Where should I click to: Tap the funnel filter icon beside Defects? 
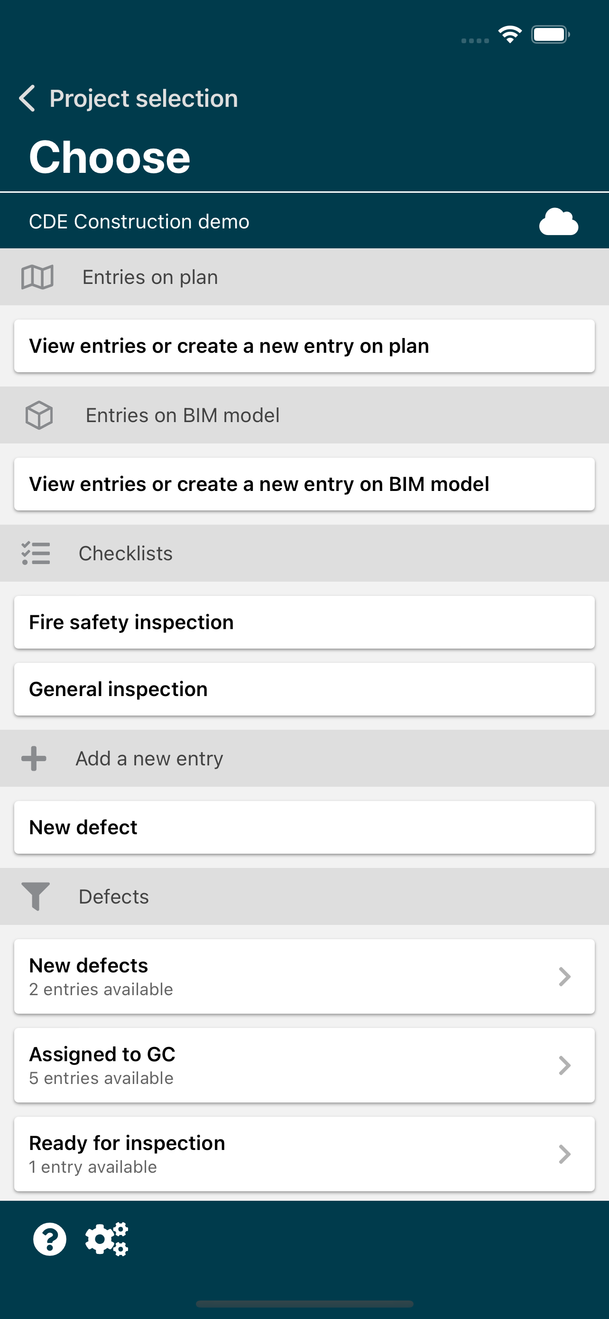(x=35, y=896)
